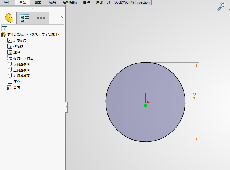Open the 特征 ribbon tab
Viewport: 230px width, 170px height.
pyautogui.click(x=8, y=2)
